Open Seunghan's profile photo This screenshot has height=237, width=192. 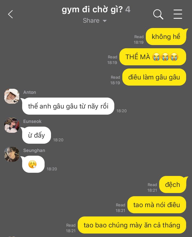pyautogui.click(x=12, y=154)
